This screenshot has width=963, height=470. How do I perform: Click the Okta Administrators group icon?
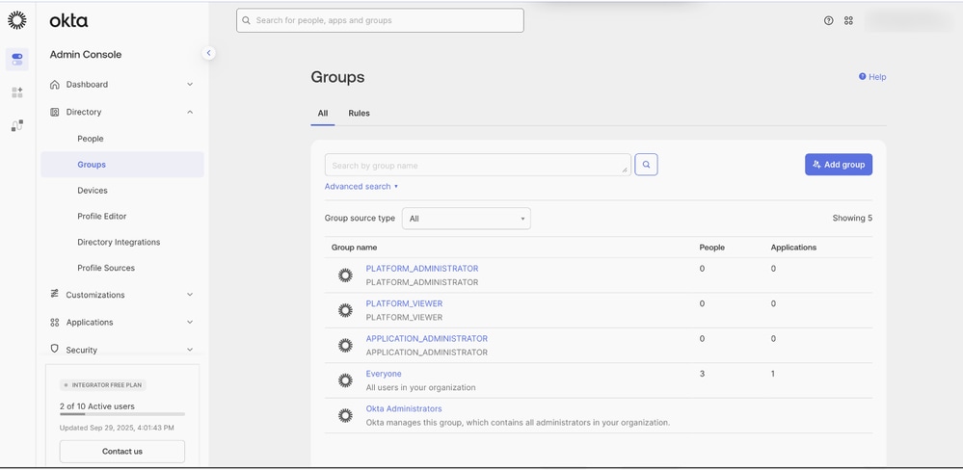345,415
